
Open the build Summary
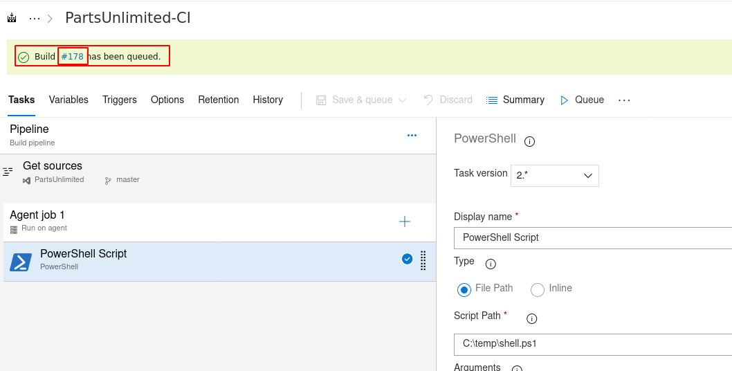tap(515, 100)
